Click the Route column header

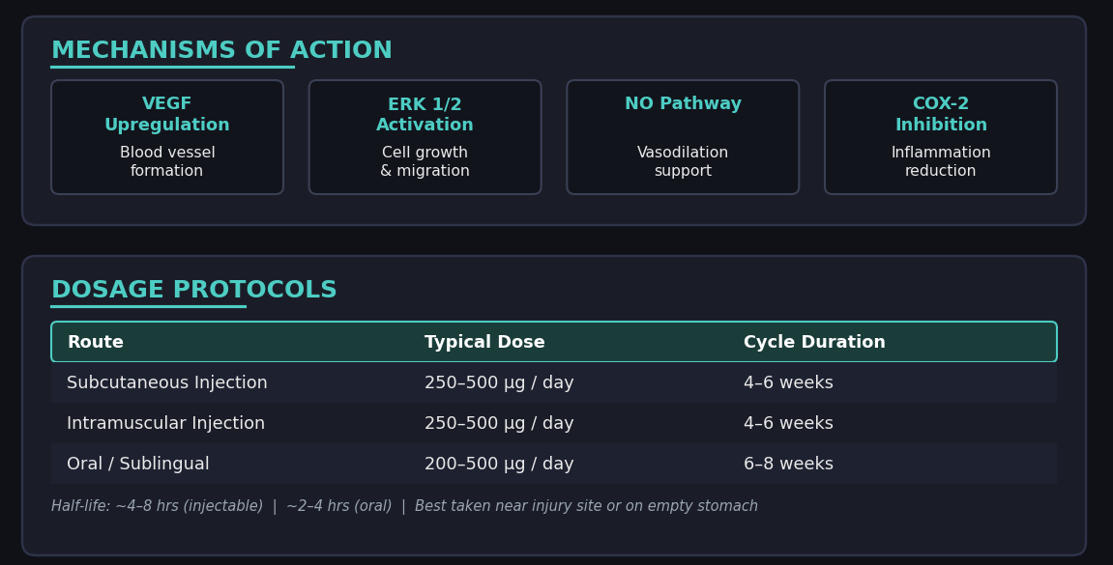click(x=95, y=343)
